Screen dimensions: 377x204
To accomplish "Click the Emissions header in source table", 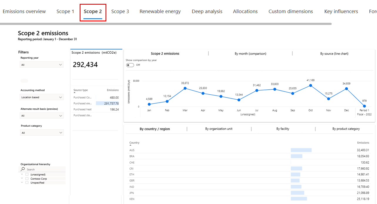I will tap(113, 90).
